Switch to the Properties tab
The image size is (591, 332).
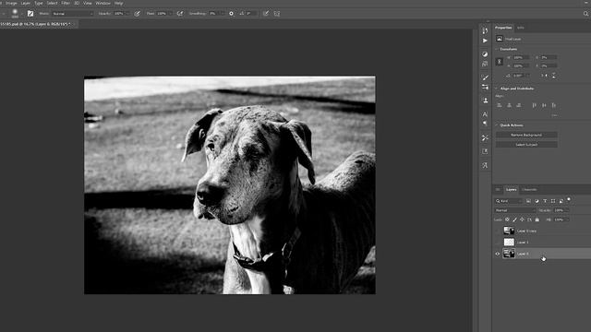pyautogui.click(x=503, y=28)
